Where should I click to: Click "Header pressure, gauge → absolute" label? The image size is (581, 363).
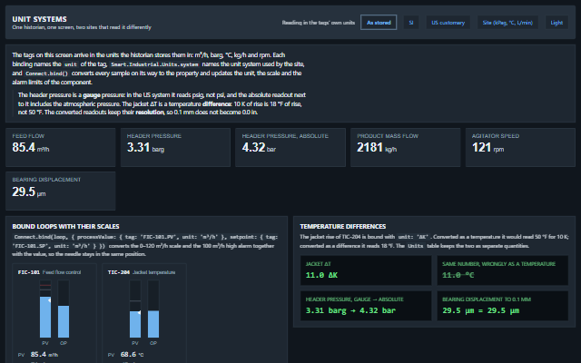pyautogui.click(x=355, y=299)
